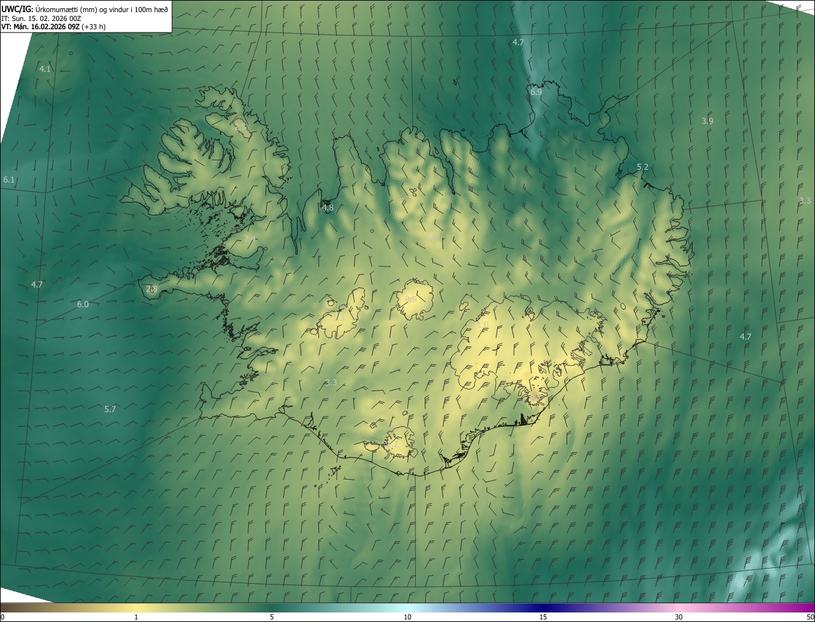
Task: Click the color scale tick label '10'
Action: pyautogui.click(x=407, y=617)
